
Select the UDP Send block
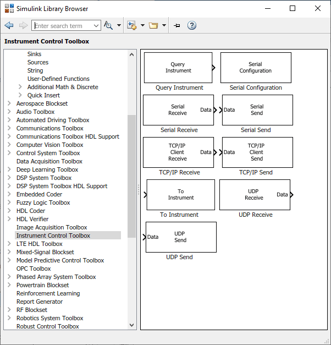181,237
